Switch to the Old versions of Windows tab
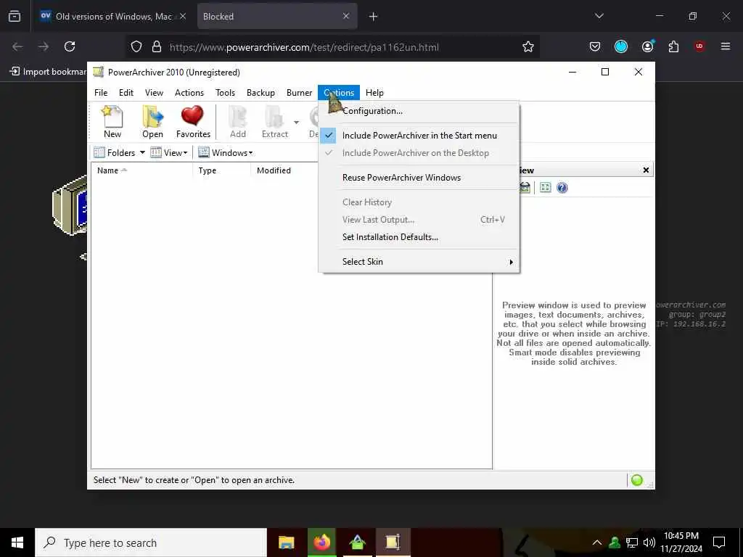Screen dimensions: 743x557 pyautogui.click(x=113, y=16)
